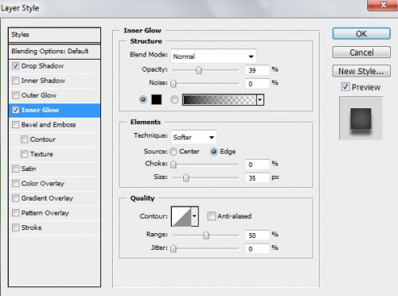398x296 pixels.
Task: Enable the Gradient Overlay checkbox
Action: click(16, 198)
